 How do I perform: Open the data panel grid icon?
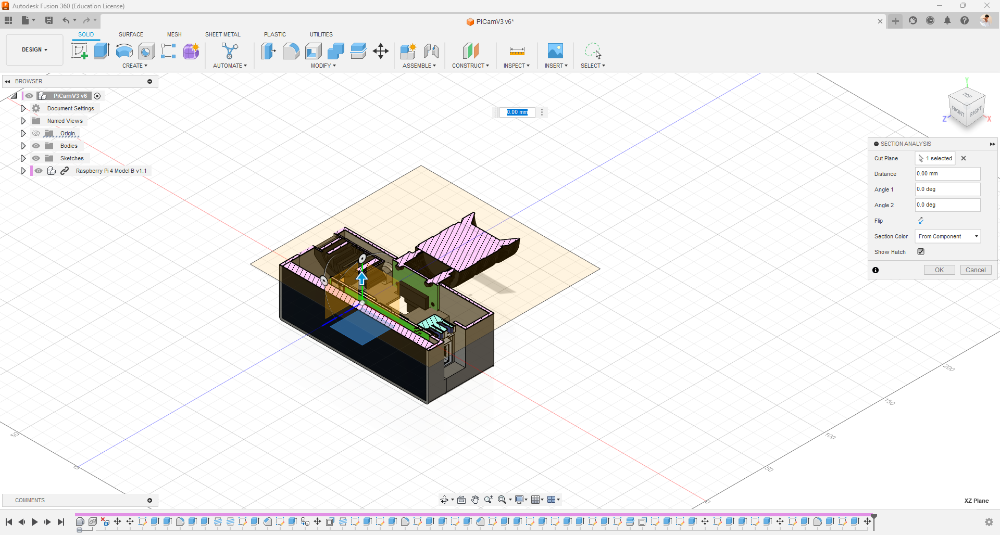tap(8, 20)
